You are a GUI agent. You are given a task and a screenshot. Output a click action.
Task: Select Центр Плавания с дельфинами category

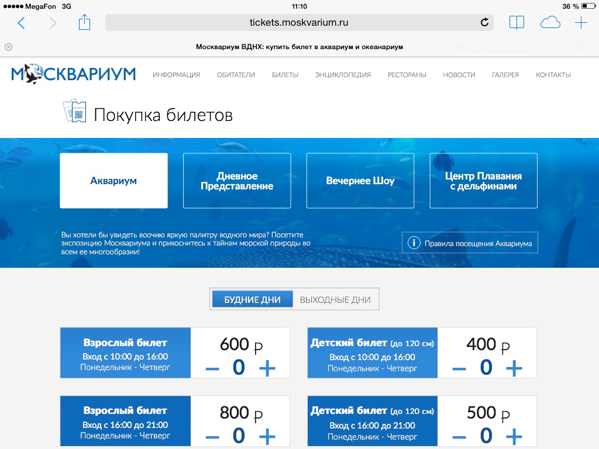click(484, 181)
